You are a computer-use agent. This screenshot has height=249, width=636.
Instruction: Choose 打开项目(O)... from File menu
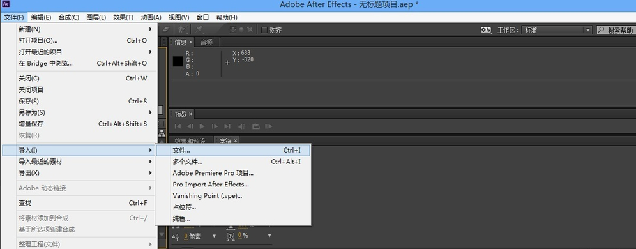(x=79, y=41)
